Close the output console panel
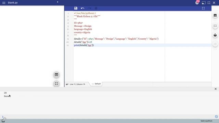 [216, 89]
